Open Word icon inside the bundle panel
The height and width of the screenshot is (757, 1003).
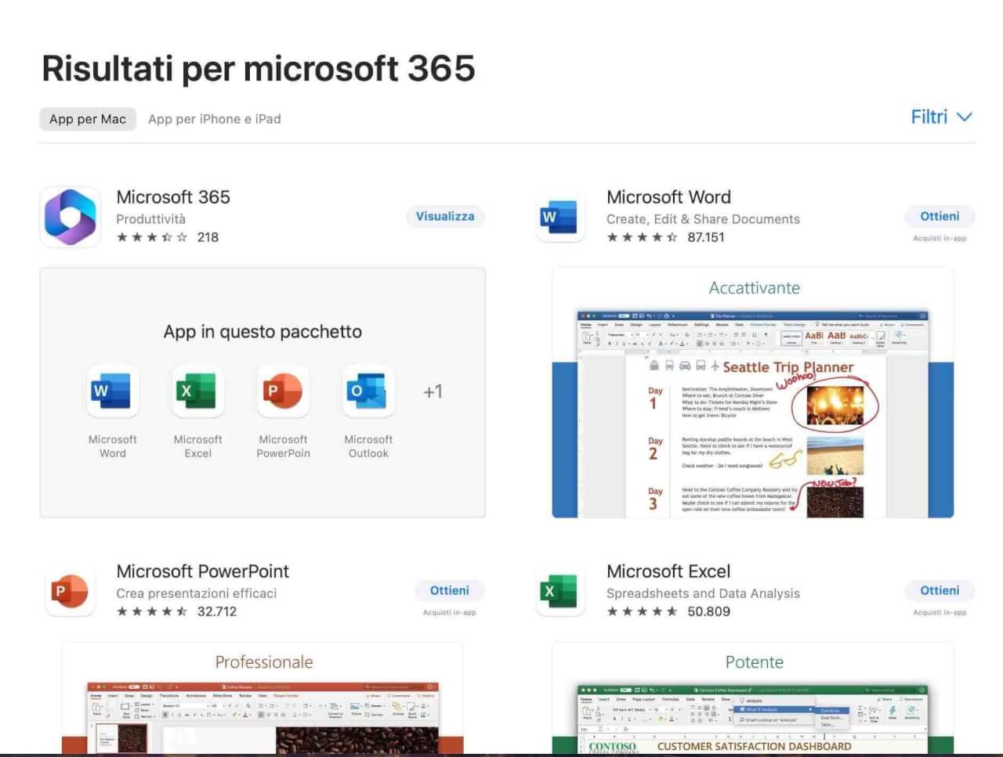click(x=113, y=391)
